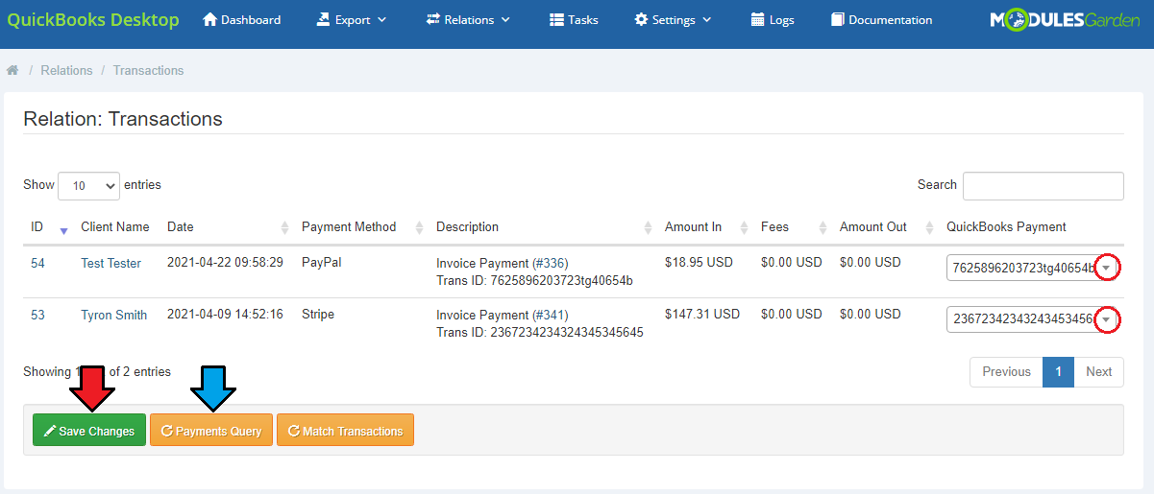Click the date 2021-04-09 14:52:16
The width and height of the screenshot is (1154, 494).
click(x=225, y=314)
